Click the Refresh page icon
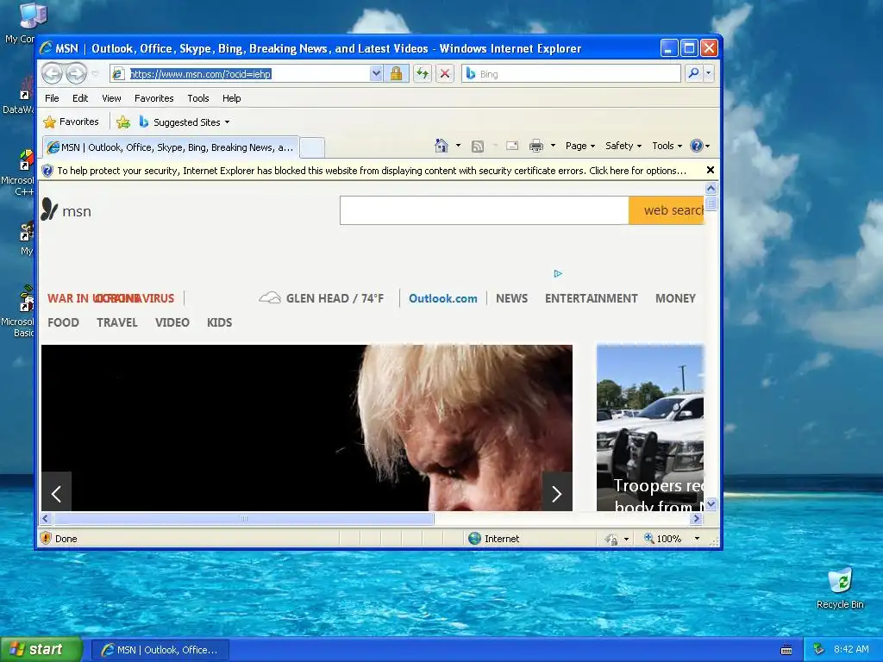 tap(423, 74)
